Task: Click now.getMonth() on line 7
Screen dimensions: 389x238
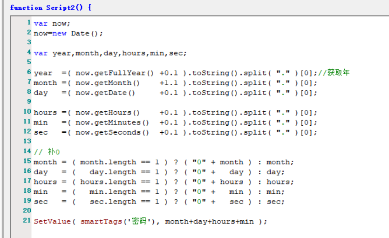Action: coord(108,83)
